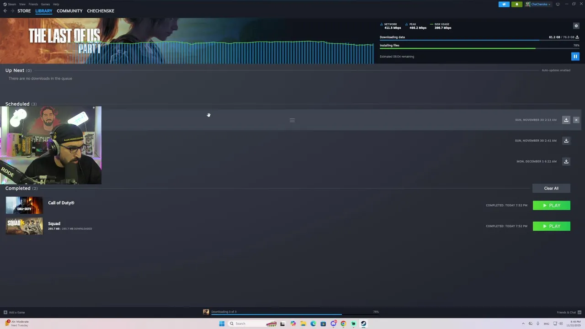Show hidden system tray icons

point(523,324)
